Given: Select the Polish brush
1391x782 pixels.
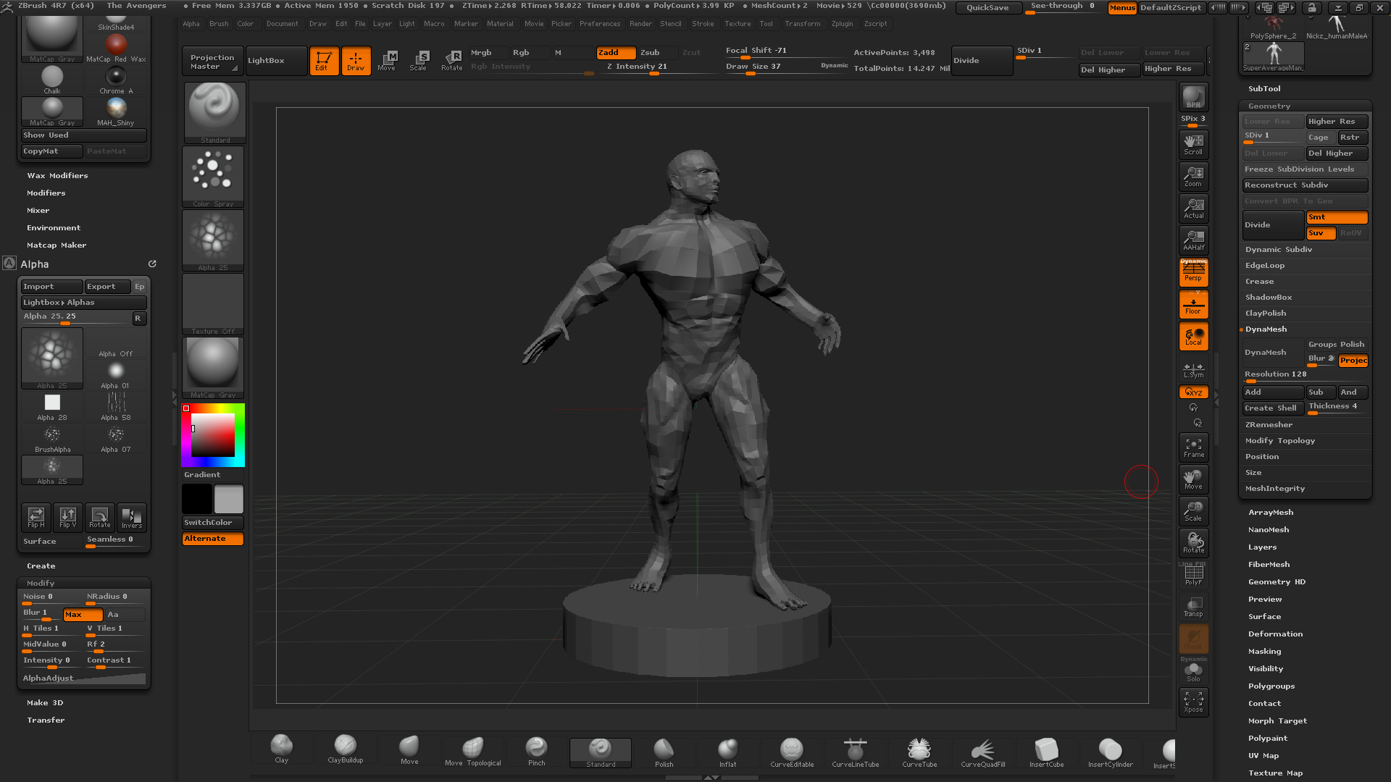Looking at the screenshot, I should (664, 752).
